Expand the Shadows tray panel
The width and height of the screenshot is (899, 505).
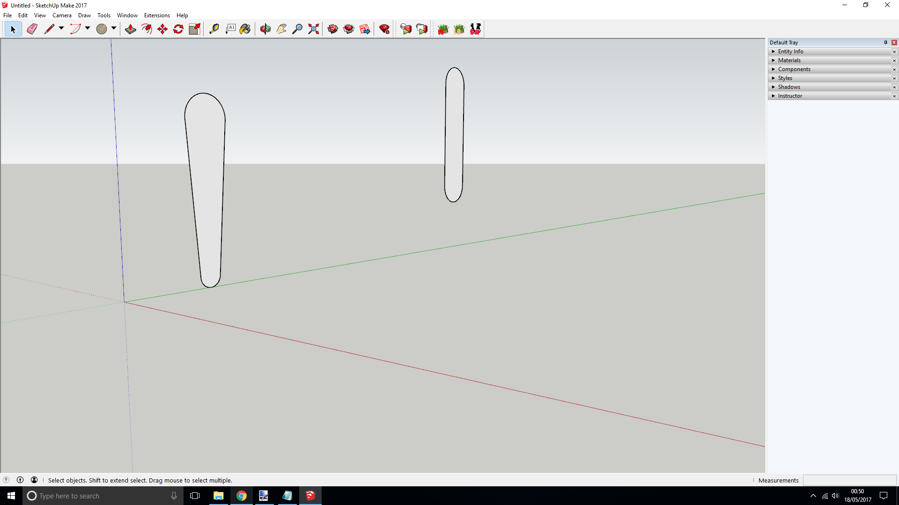[x=789, y=87]
